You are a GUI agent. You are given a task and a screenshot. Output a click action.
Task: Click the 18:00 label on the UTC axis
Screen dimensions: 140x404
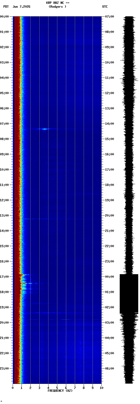point(110,185)
